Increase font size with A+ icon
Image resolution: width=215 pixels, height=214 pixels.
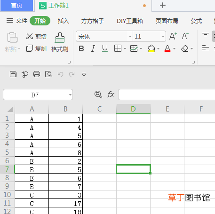(173, 36)
